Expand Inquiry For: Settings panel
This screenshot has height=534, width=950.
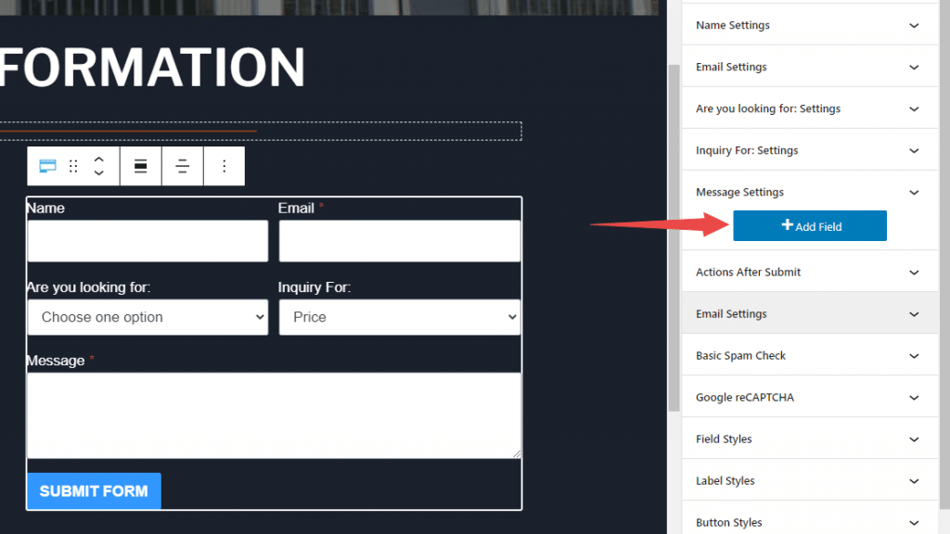click(x=809, y=150)
